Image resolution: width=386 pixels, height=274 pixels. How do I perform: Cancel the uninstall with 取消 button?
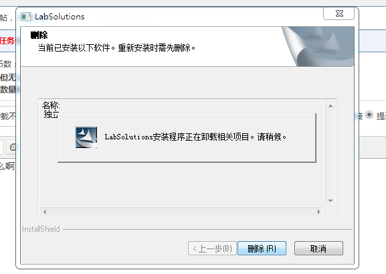pos(318,249)
